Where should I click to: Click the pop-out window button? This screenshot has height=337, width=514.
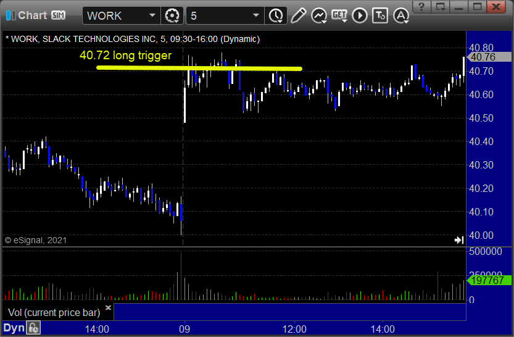point(440,7)
